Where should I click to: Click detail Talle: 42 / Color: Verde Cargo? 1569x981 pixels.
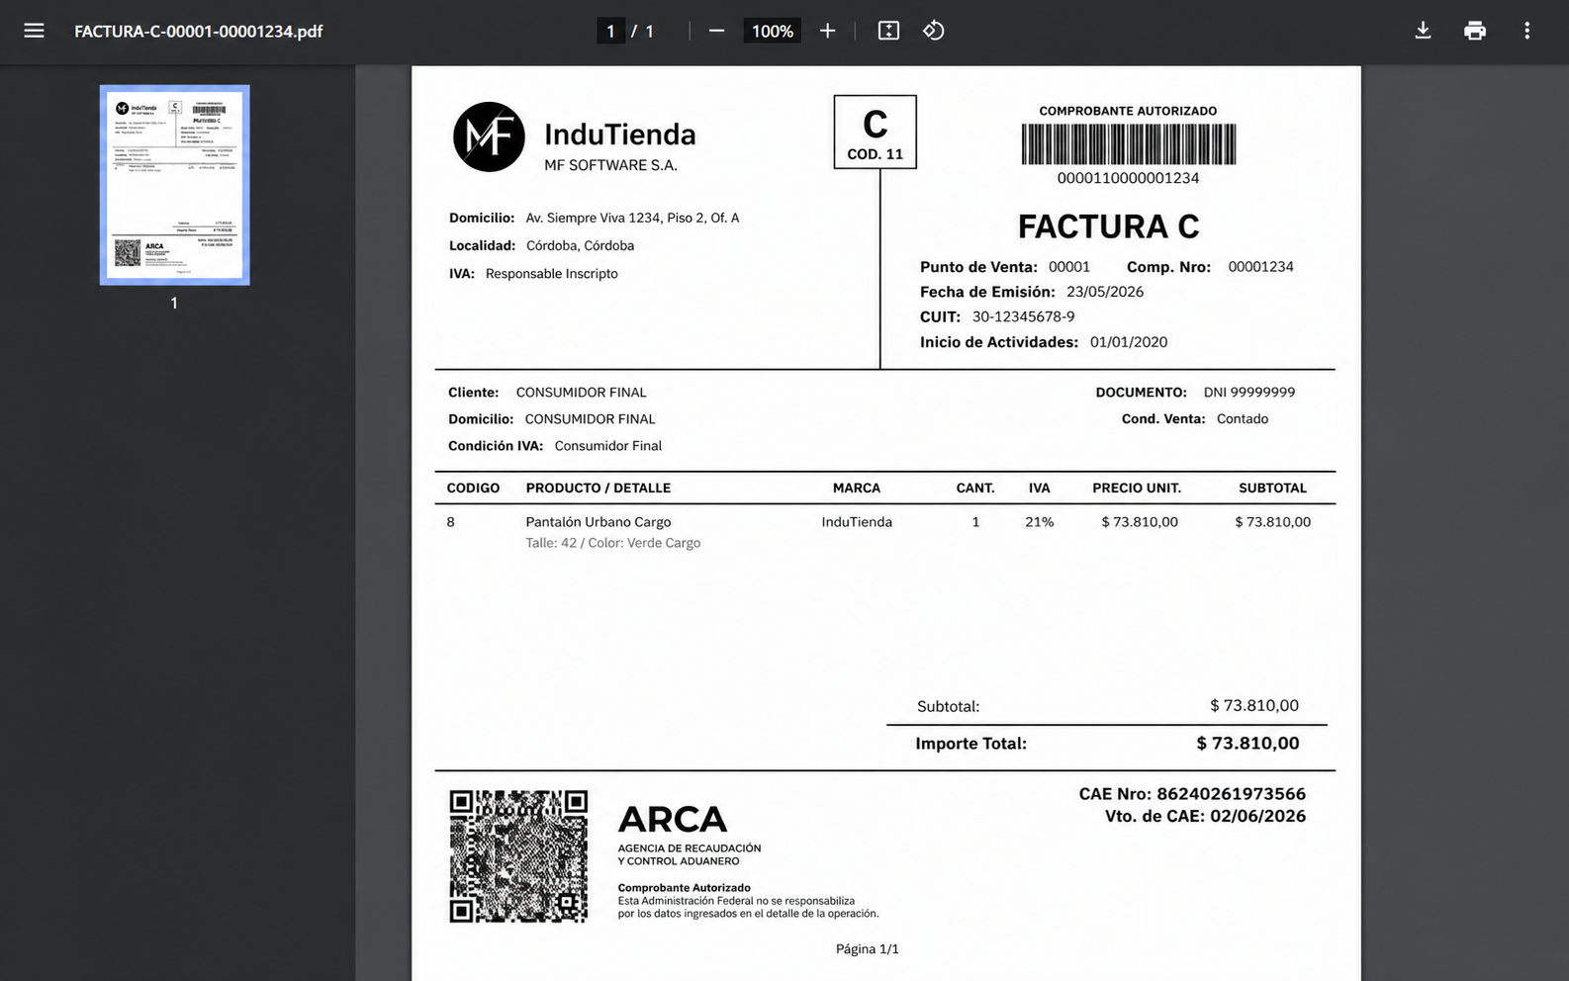coord(613,543)
